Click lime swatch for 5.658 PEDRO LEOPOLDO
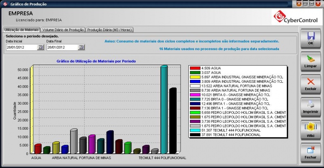 pos(195,113)
